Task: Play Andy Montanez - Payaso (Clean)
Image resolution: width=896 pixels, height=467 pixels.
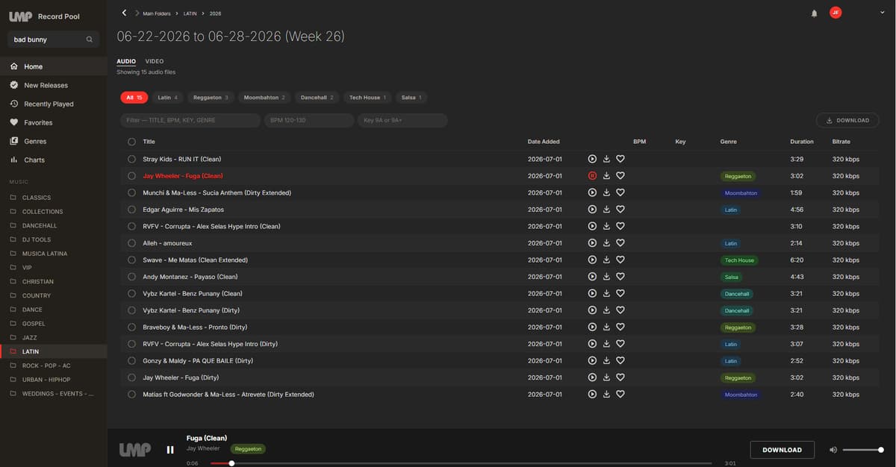Action: 592,277
